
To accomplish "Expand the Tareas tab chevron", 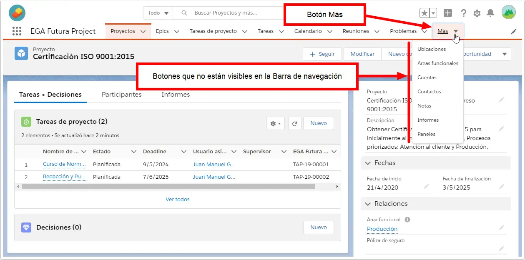I will coord(281,31).
